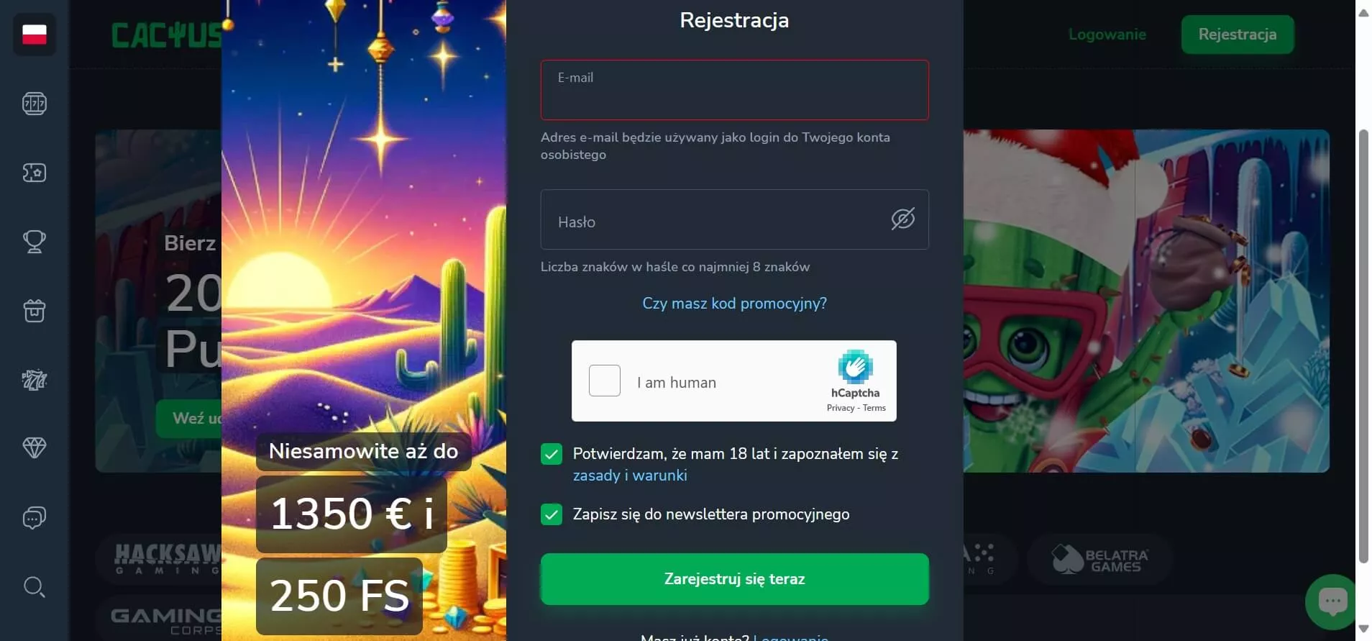1372x641 pixels.
Task: Open the diamond VIP icon
Action: point(35,448)
